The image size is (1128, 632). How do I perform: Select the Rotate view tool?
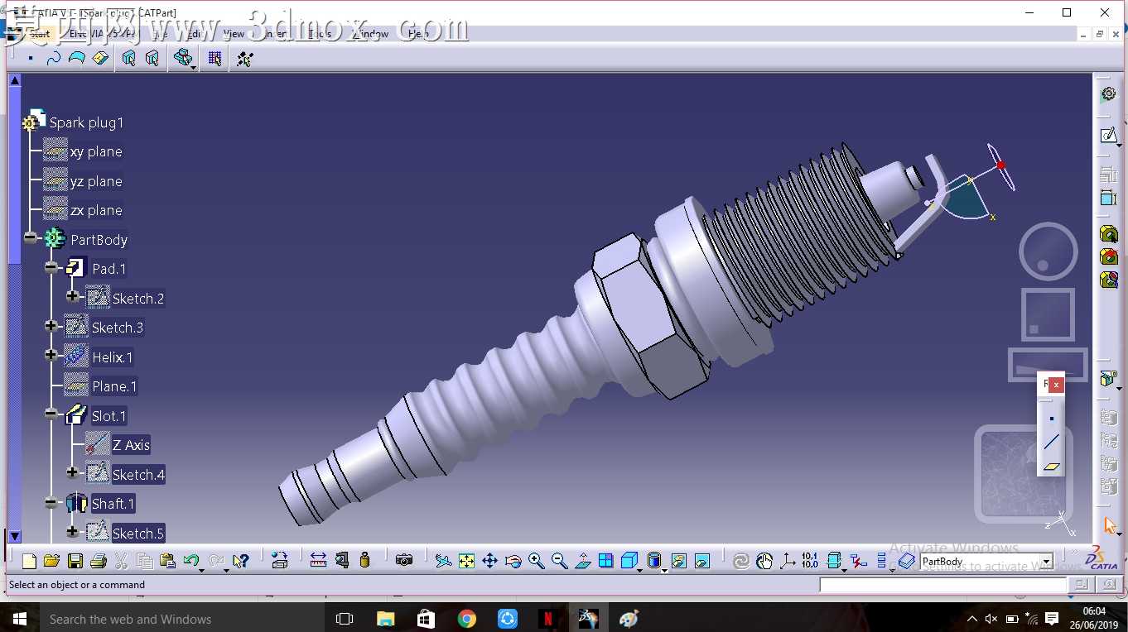click(513, 561)
